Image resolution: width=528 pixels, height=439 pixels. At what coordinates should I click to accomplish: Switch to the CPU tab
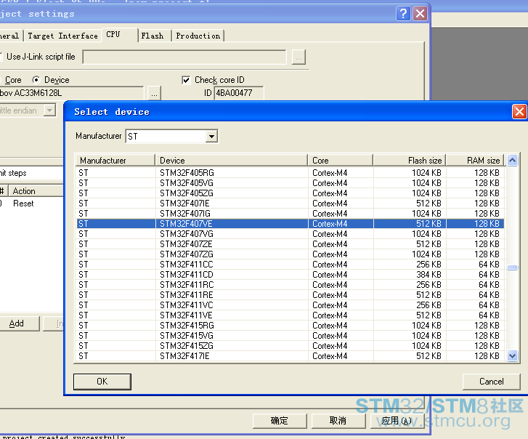pyautogui.click(x=120, y=35)
